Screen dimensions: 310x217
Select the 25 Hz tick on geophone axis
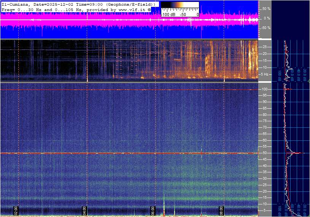264,47
